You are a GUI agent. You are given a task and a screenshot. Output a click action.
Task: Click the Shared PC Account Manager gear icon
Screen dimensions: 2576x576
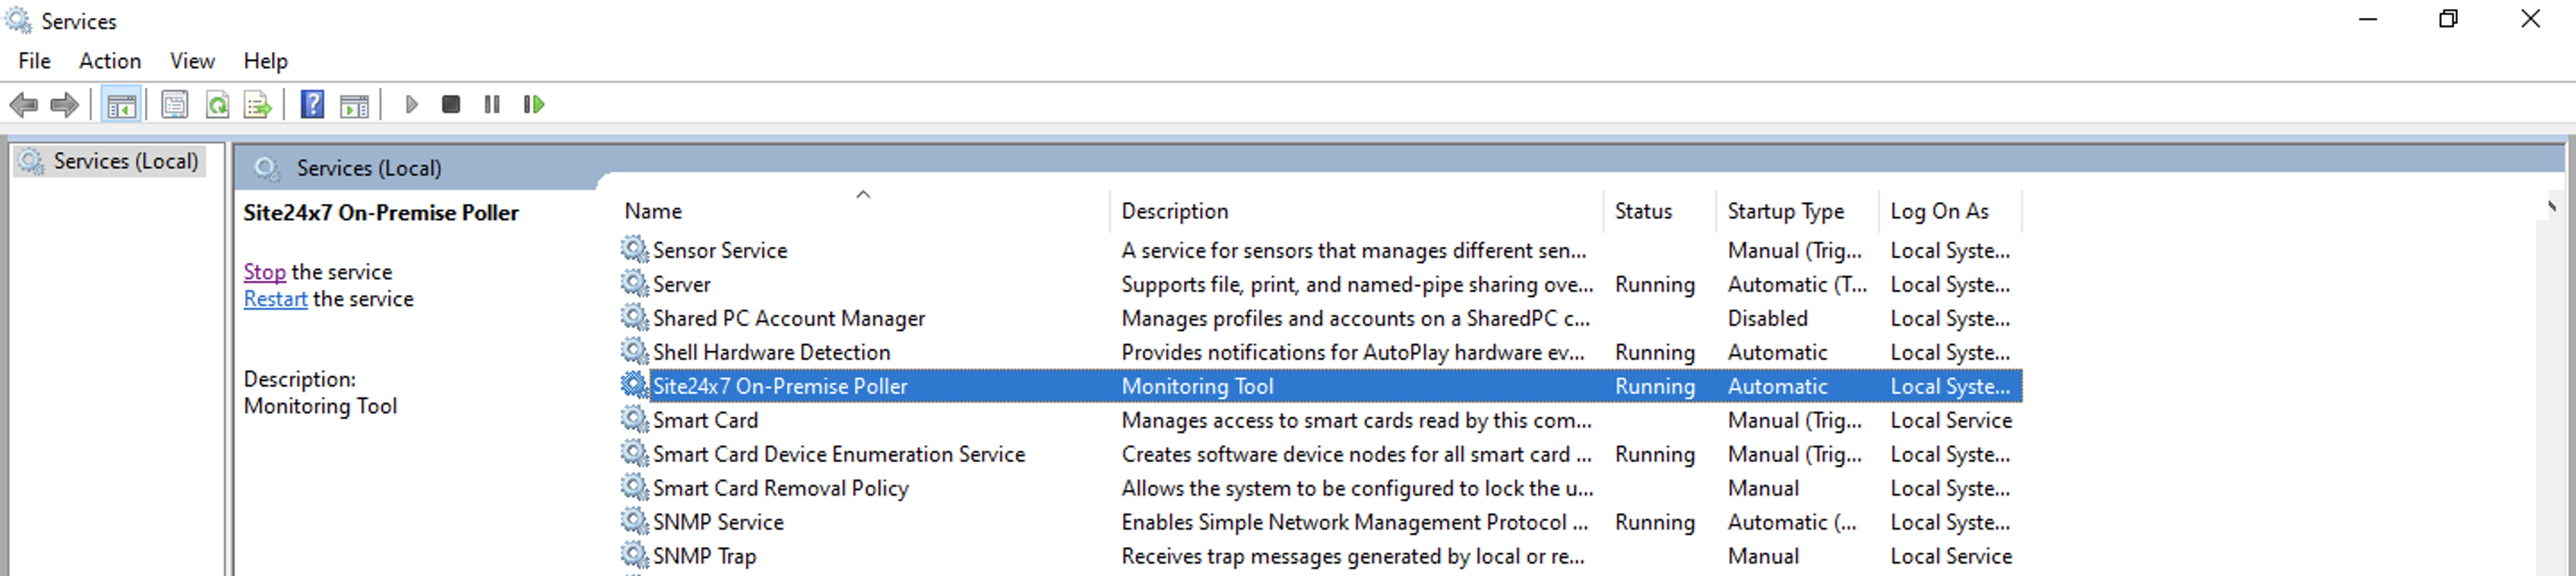click(634, 317)
